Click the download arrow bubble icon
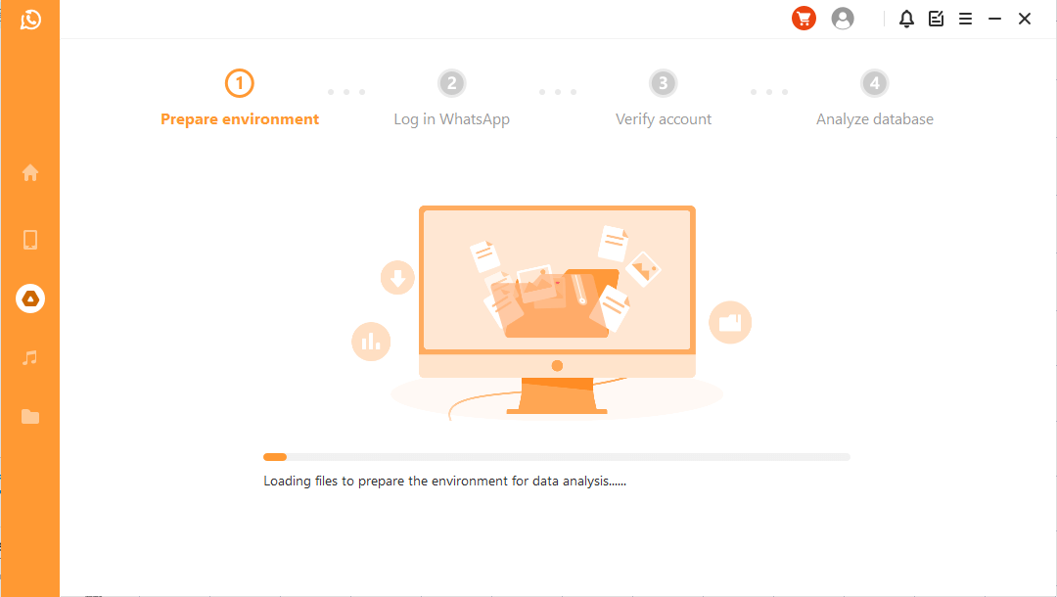This screenshot has width=1057, height=597. point(397,278)
